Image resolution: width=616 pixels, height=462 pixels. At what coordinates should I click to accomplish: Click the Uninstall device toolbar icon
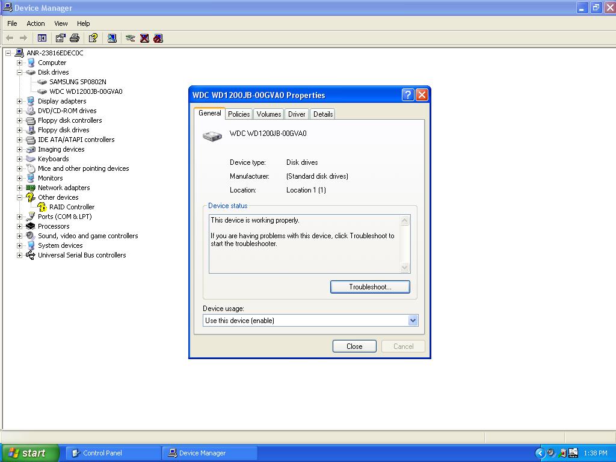click(x=144, y=38)
